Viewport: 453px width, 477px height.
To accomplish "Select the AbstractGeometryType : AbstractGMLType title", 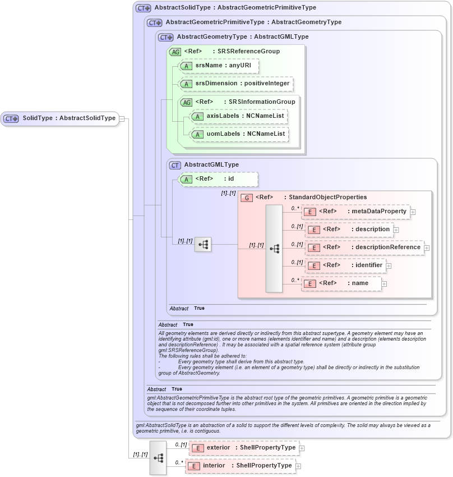I will (243, 37).
